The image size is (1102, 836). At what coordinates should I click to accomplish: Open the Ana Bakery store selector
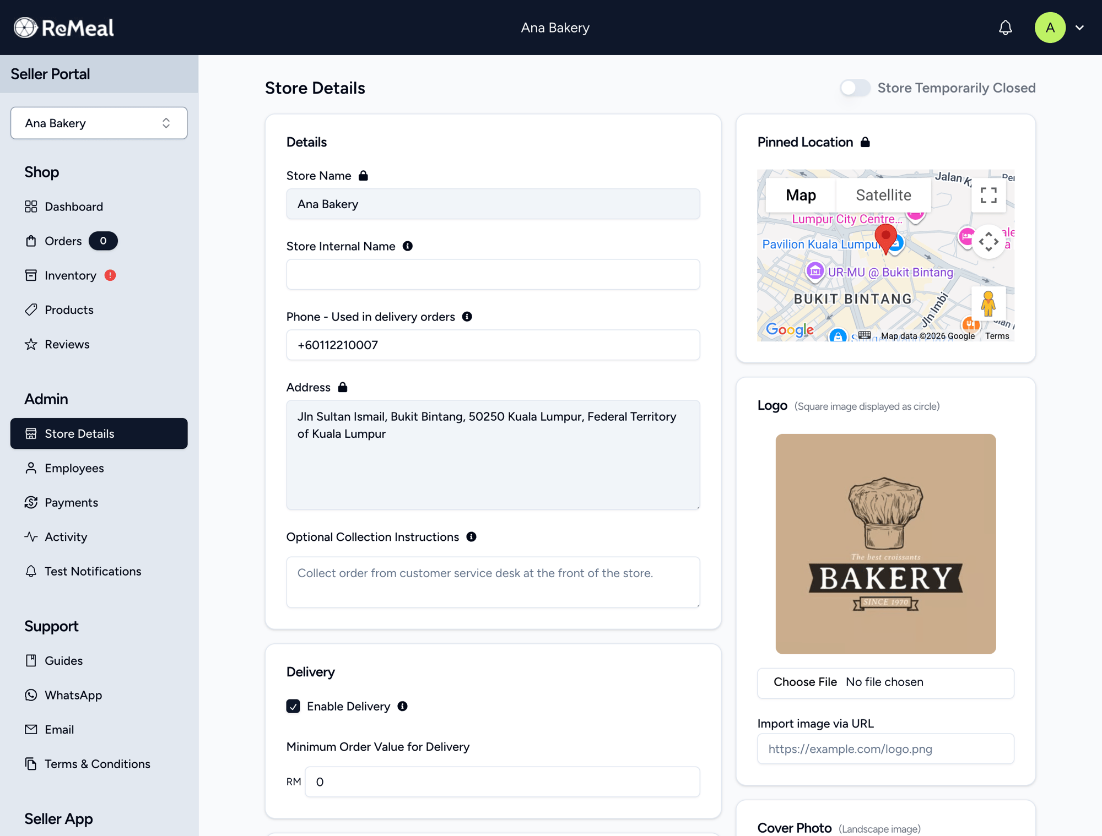click(x=99, y=123)
